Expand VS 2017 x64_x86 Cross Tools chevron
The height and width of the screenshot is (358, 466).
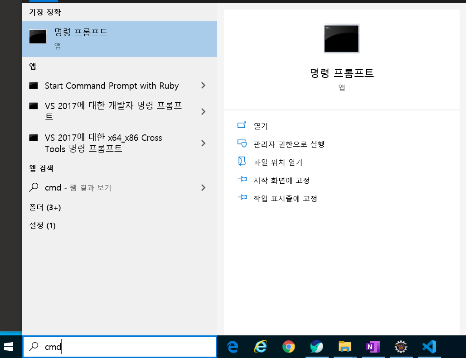point(203,143)
